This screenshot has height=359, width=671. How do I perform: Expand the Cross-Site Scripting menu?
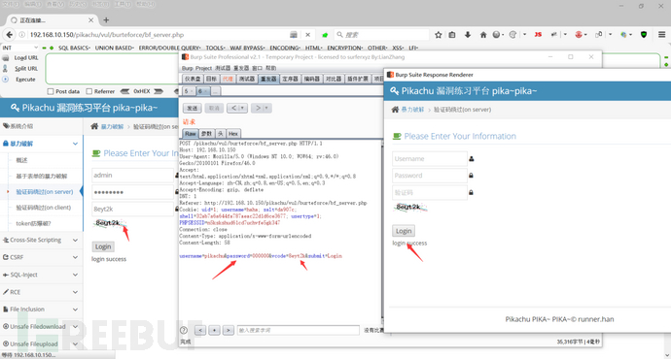point(41,240)
